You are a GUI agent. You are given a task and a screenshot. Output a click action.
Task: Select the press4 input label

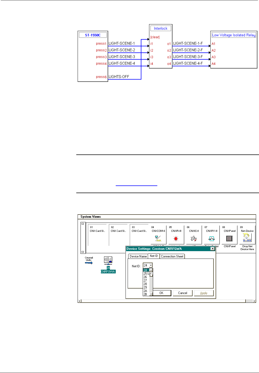101,63
